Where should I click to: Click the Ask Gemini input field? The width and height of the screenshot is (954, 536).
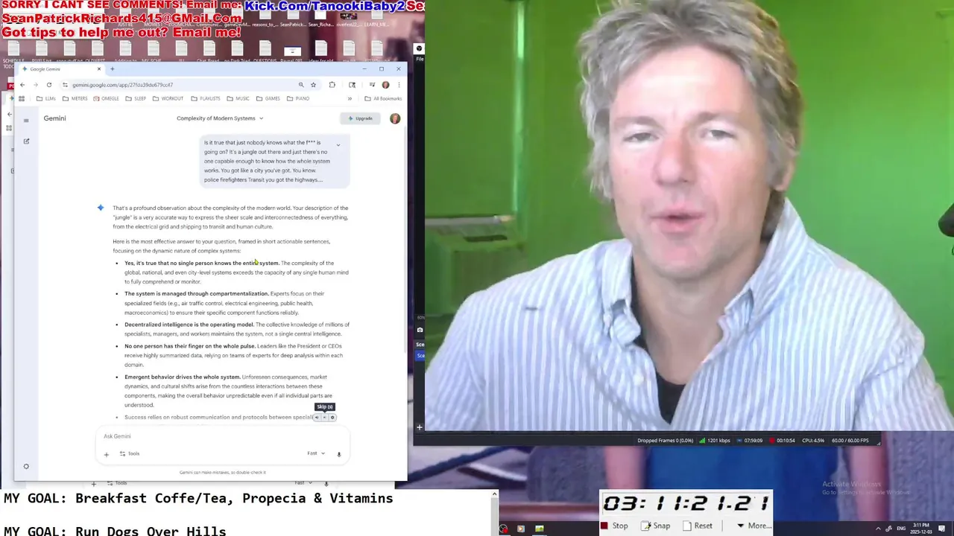click(222, 436)
